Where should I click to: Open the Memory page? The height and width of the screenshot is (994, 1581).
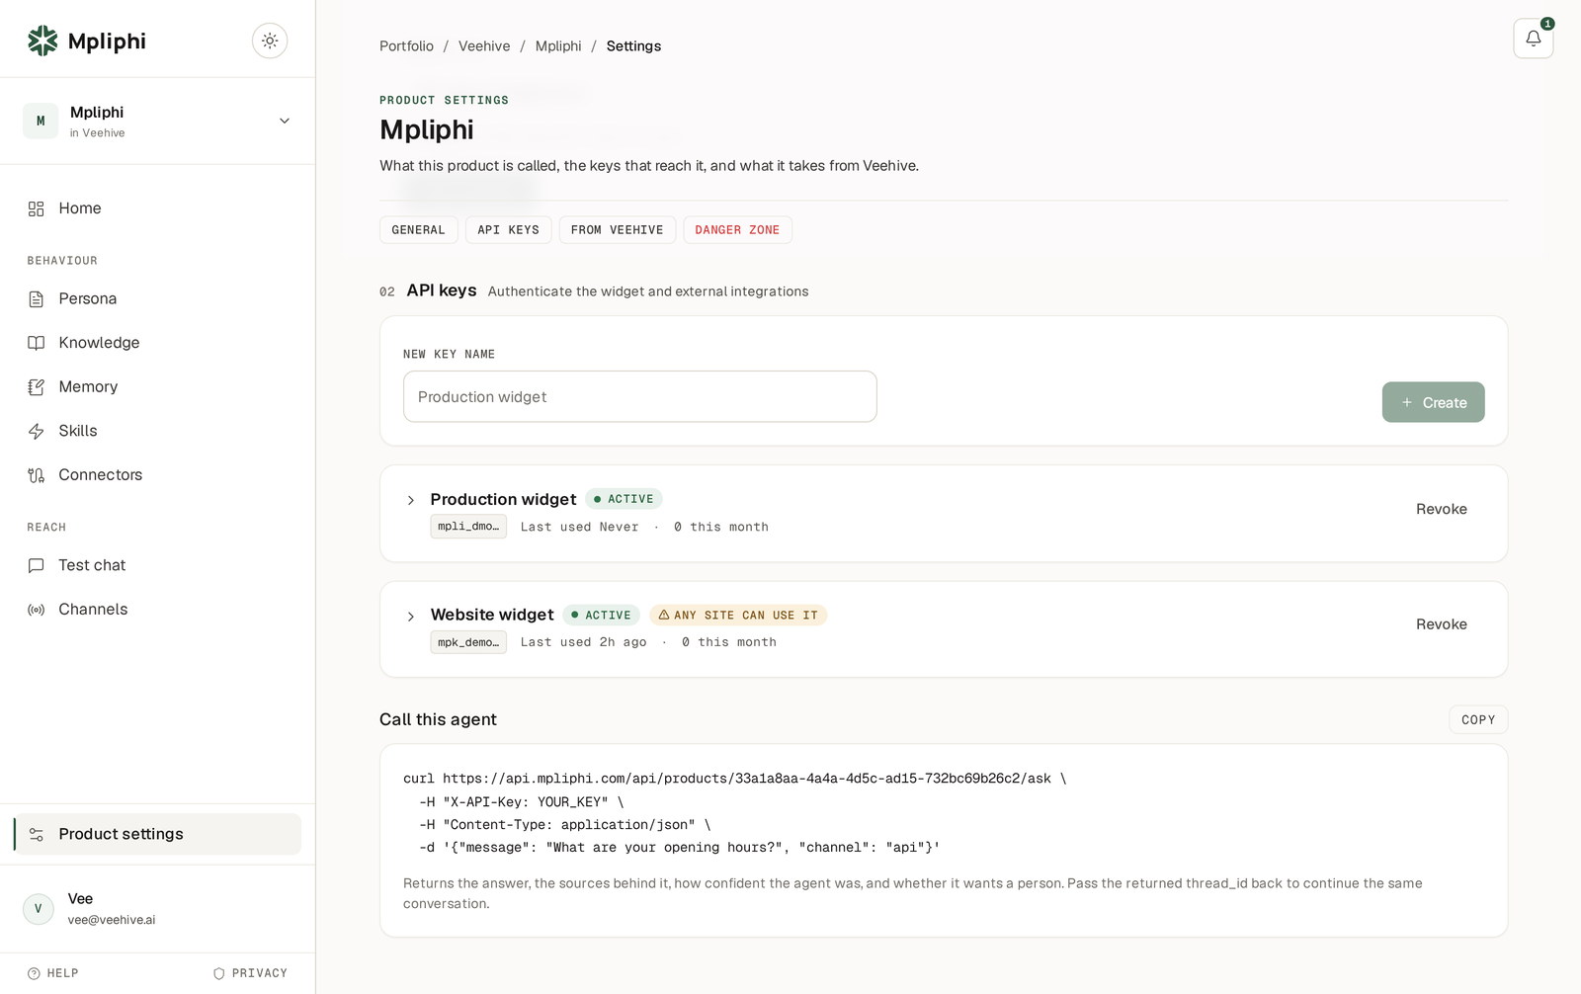157,386
